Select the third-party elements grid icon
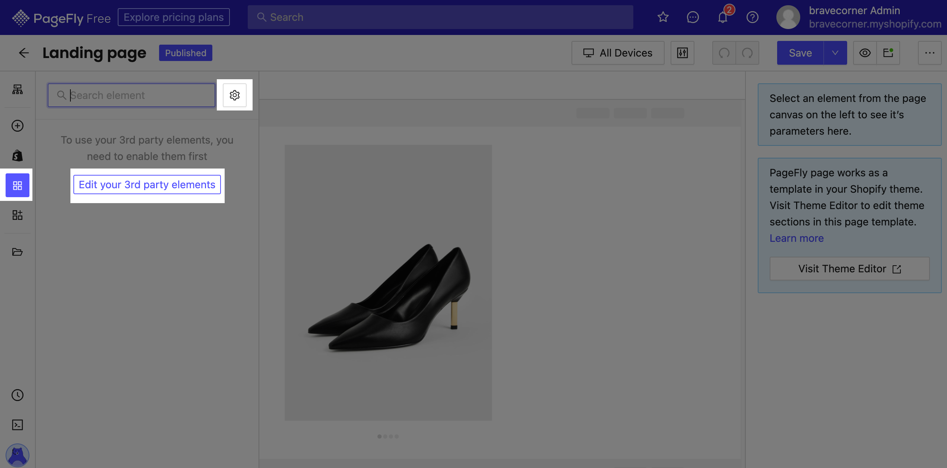 [18, 185]
